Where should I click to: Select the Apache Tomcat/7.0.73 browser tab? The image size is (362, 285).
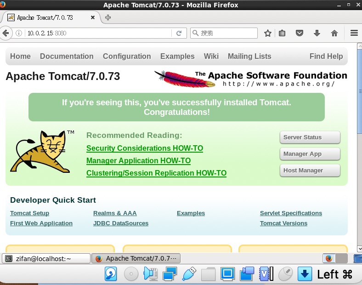(x=51, y=17)
